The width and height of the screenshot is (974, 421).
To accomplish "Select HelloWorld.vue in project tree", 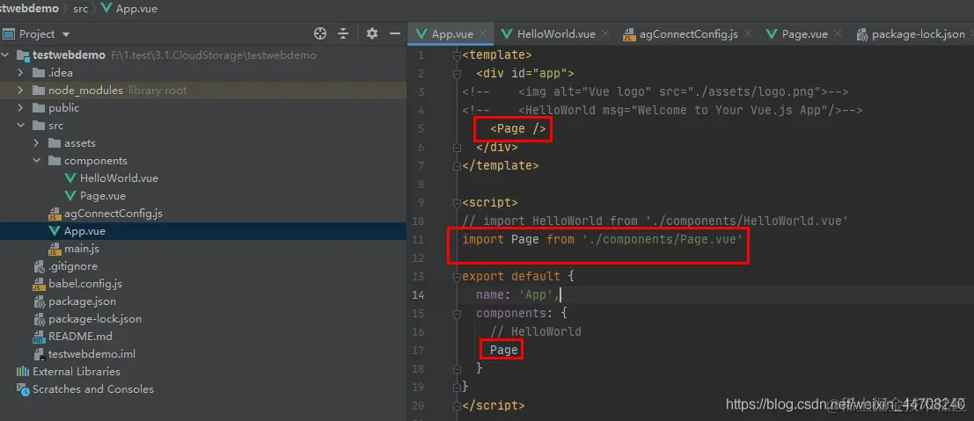I will [x=119, y=178].
